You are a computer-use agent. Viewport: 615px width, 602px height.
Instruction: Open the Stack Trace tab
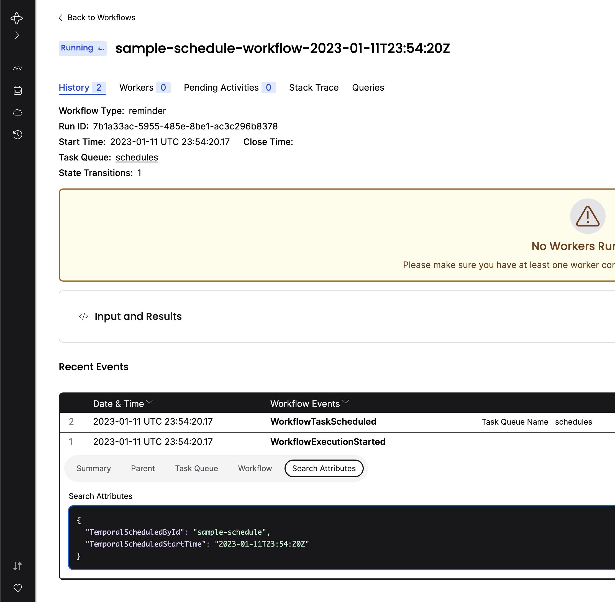[314, 88]
